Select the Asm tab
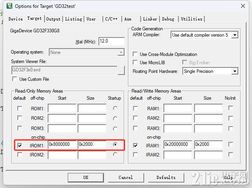 131,19
